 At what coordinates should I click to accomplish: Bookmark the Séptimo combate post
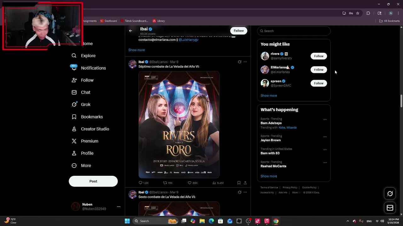click(239, 183)
